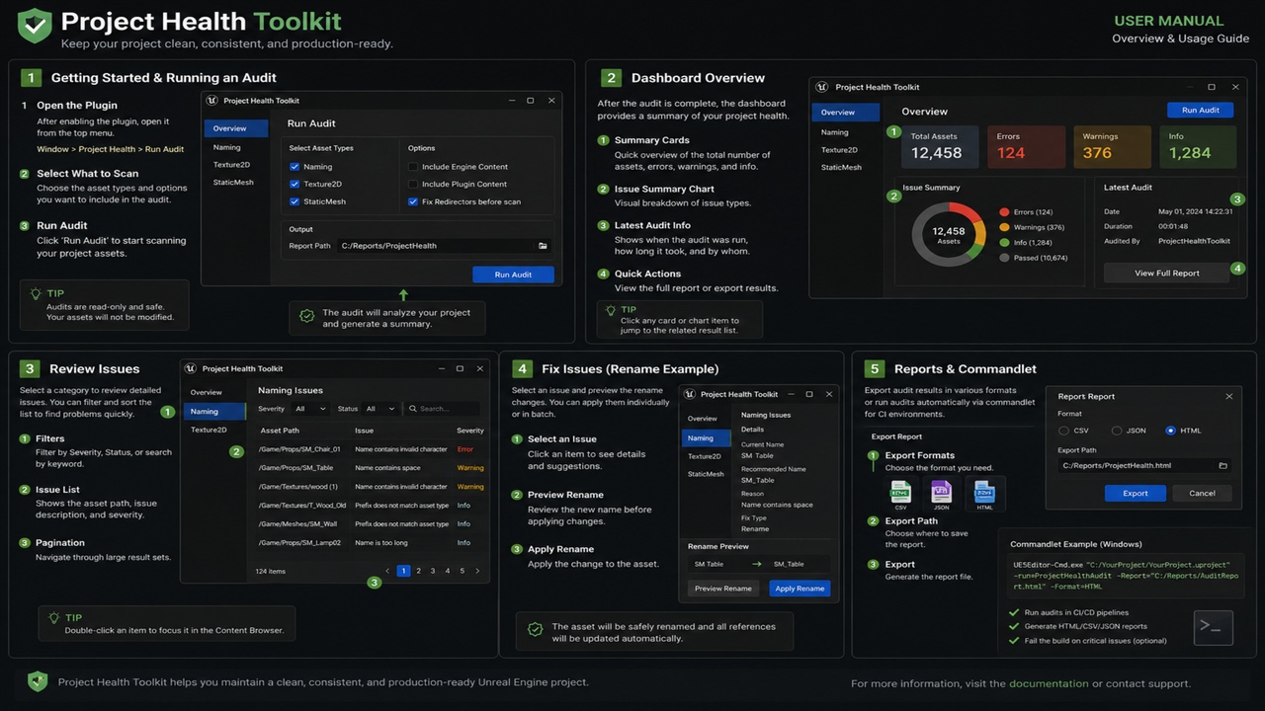Open the Severity filter dropdown
Viewport: 1265px width, 711px height.
(x=309, y=409)
